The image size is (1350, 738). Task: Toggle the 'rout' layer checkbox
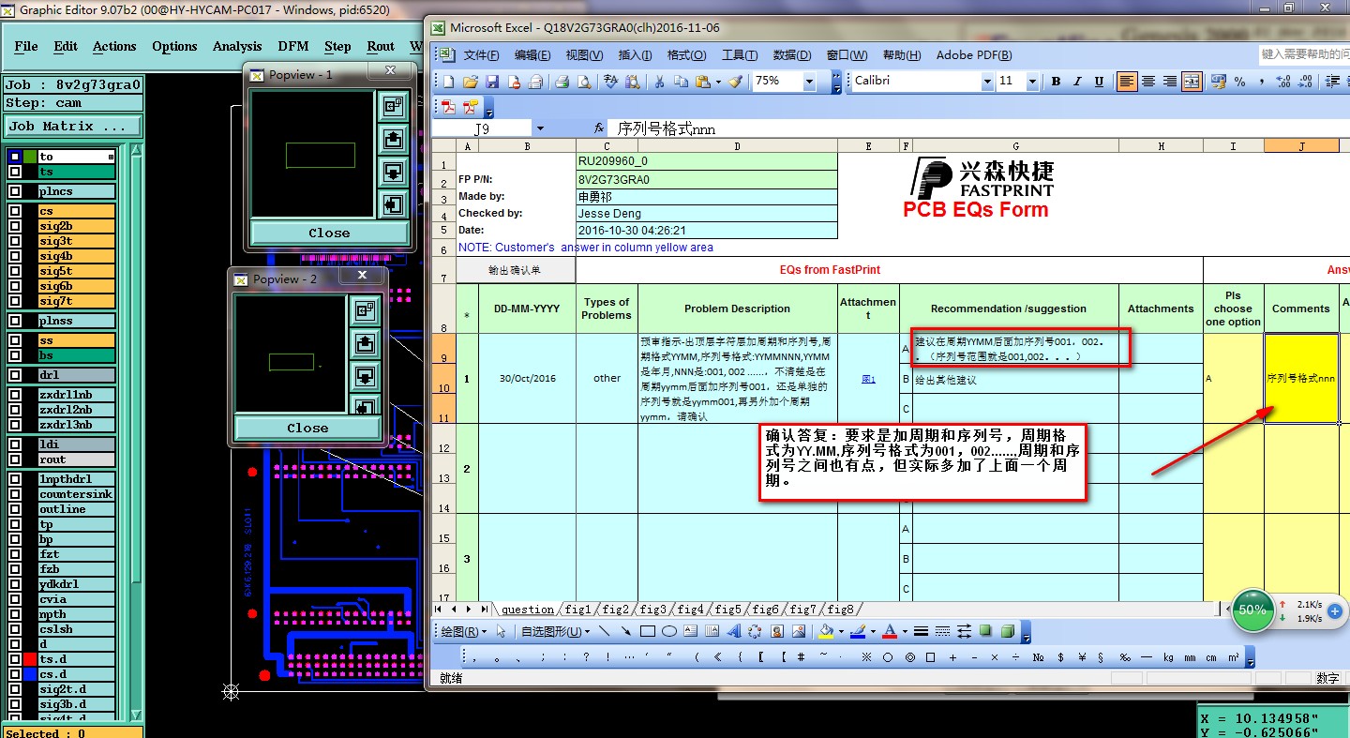point(15,459)
